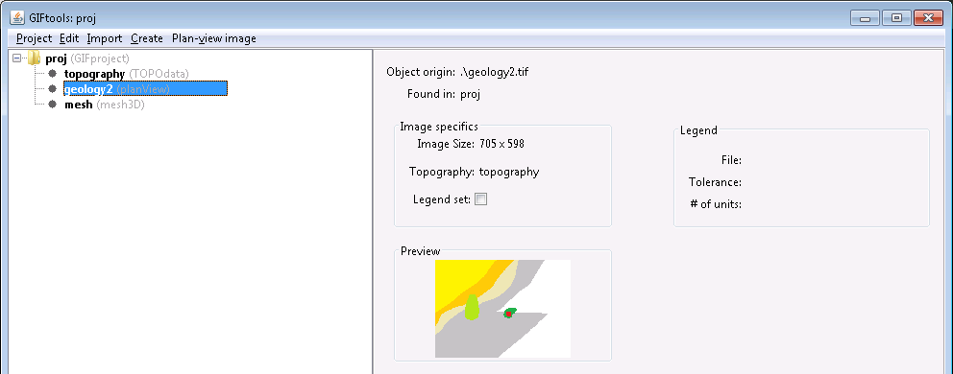This screenshot has height=374, width=953.
Task: Click the bullet icon beside mesh
Action: 52,105
